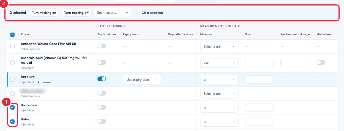Check the Ascorbic Acid row checkbox
Screen dimensions: 344x131
[12, 63]
